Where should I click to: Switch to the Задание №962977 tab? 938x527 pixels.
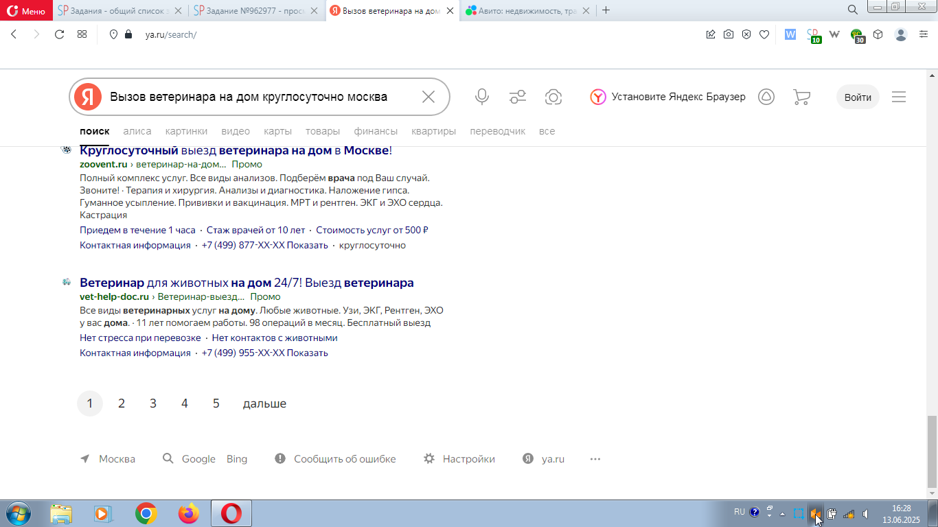tap(255, 10)
